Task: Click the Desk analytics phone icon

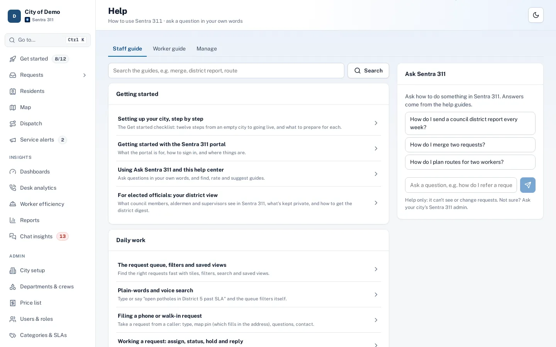Action: pos(13,188)
